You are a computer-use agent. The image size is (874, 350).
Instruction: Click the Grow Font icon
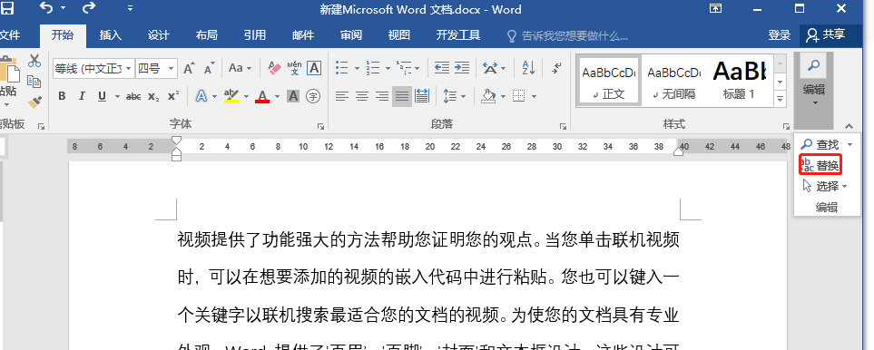pos(189,68)
